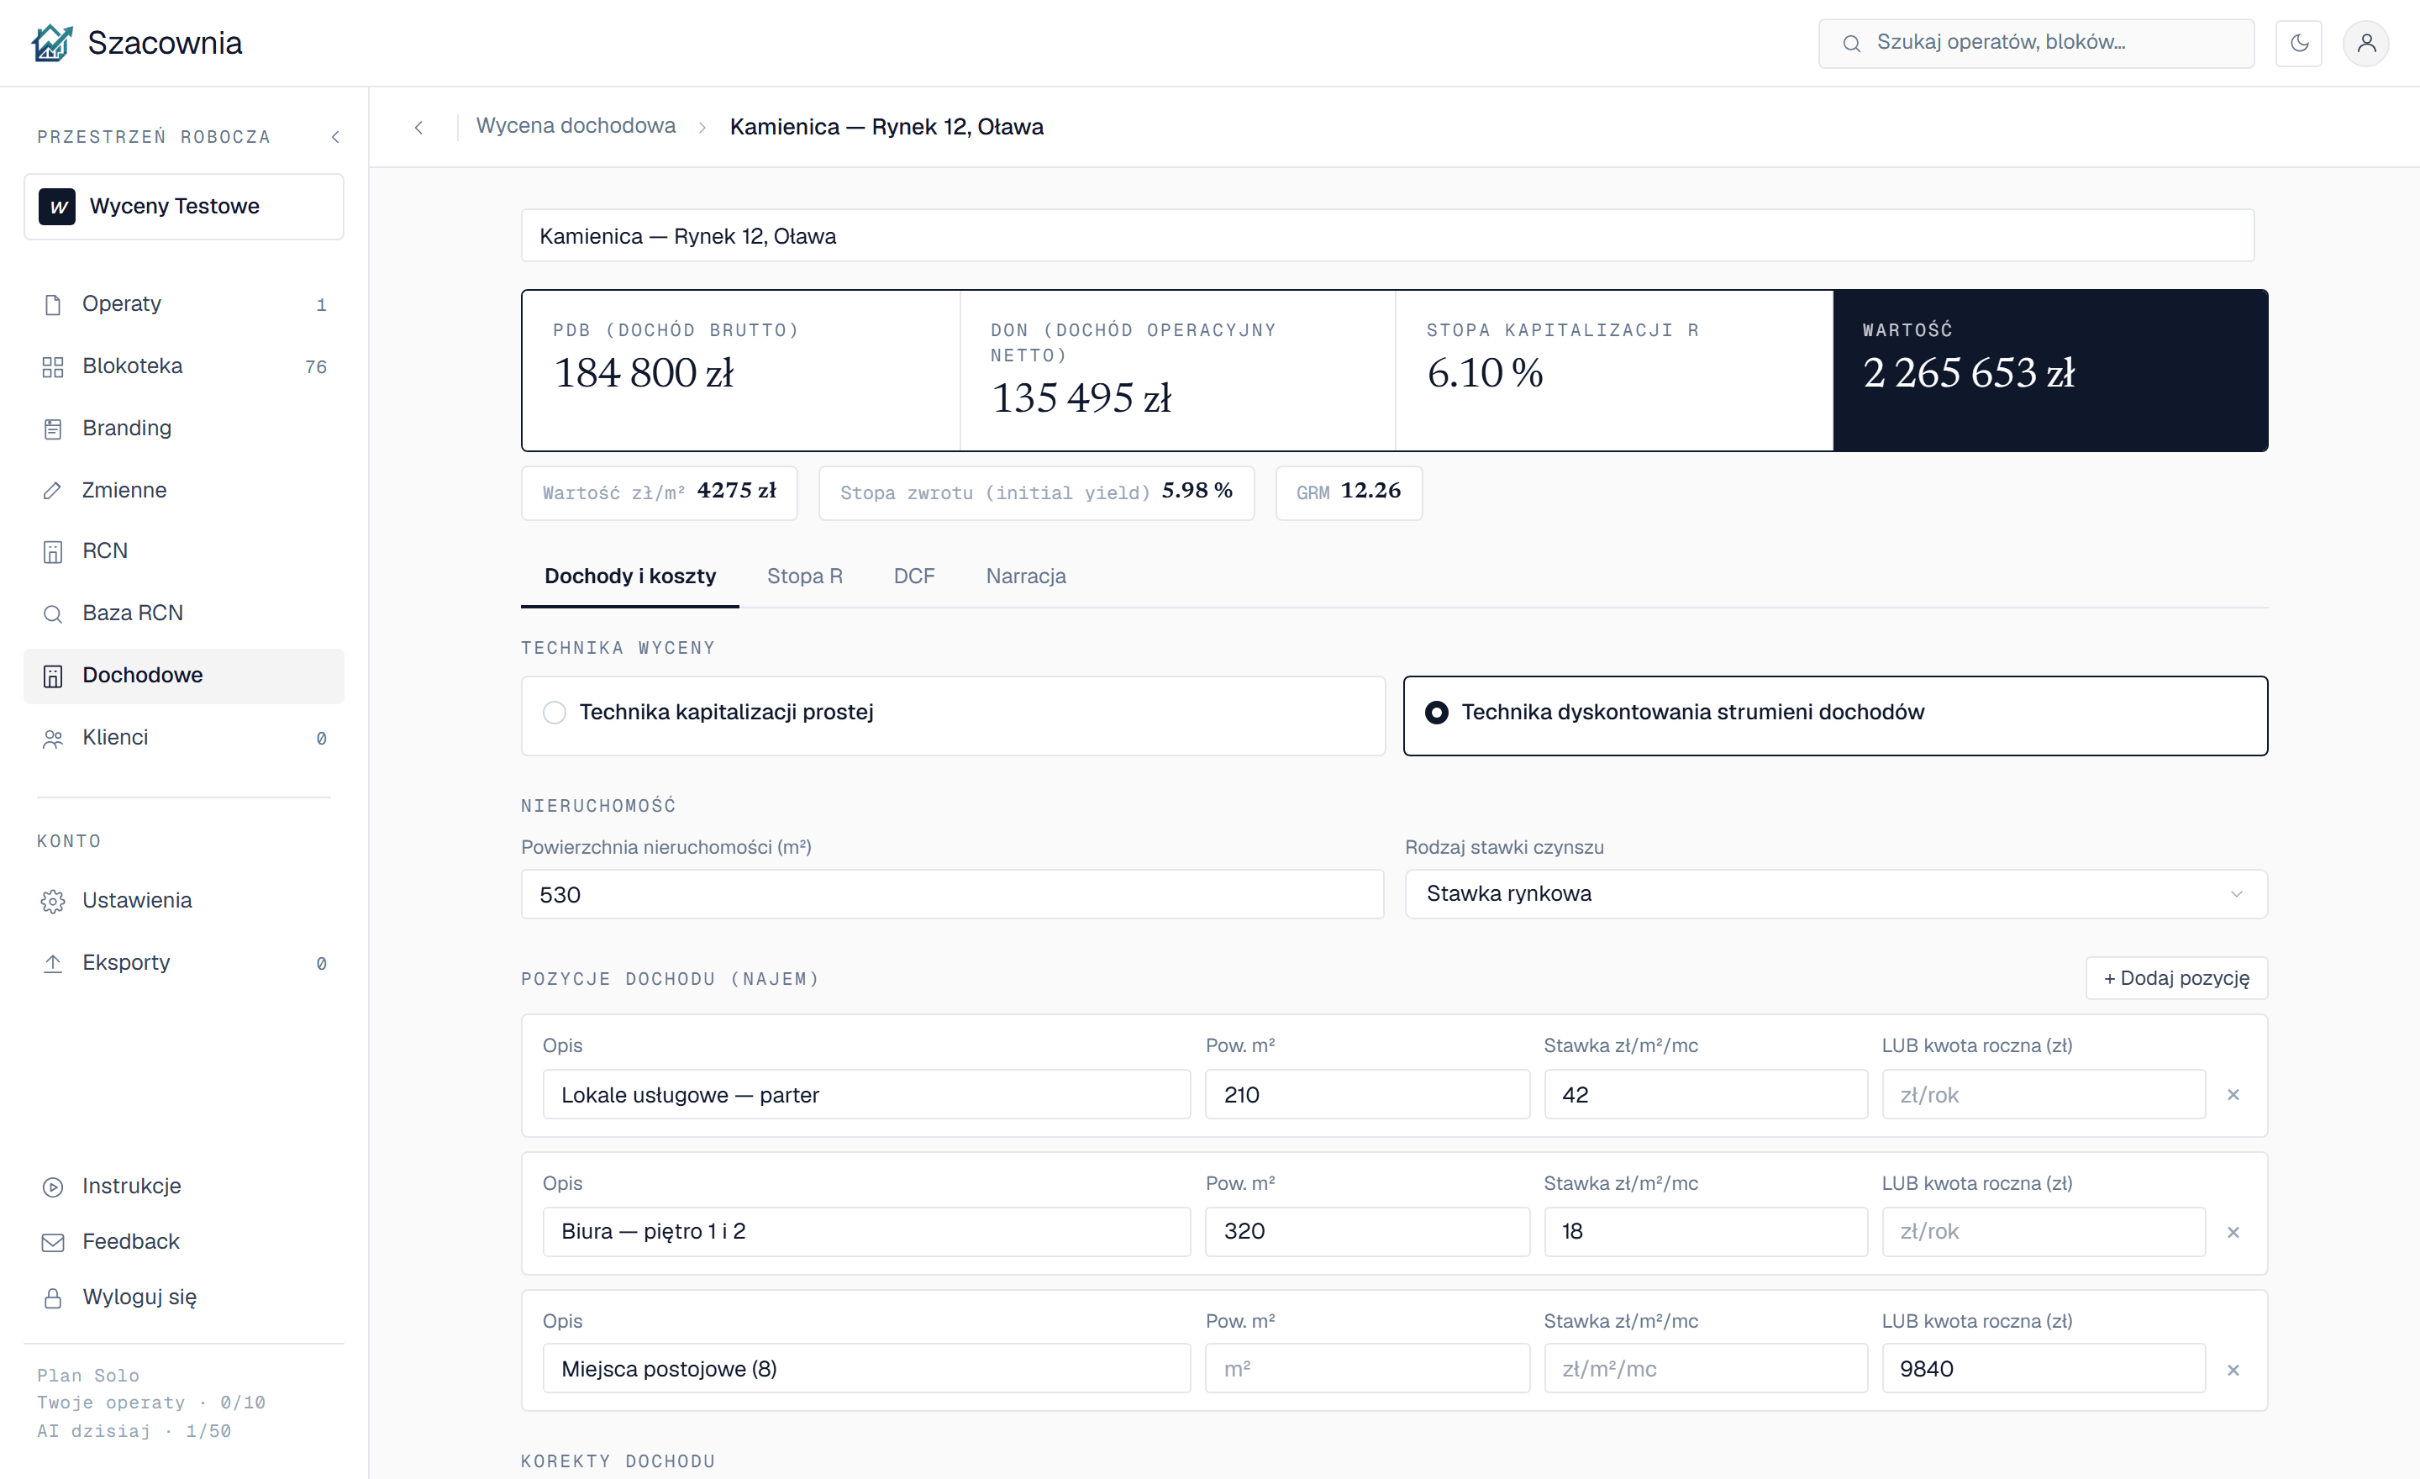Open the Rodzaj stawki czynszu dropdown

[x=1836, y=893]
